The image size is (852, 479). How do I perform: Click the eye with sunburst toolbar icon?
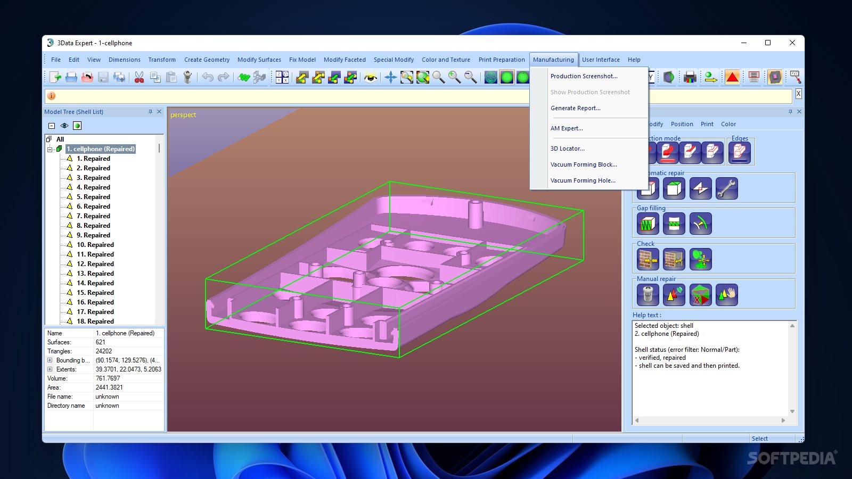(371, 77)
